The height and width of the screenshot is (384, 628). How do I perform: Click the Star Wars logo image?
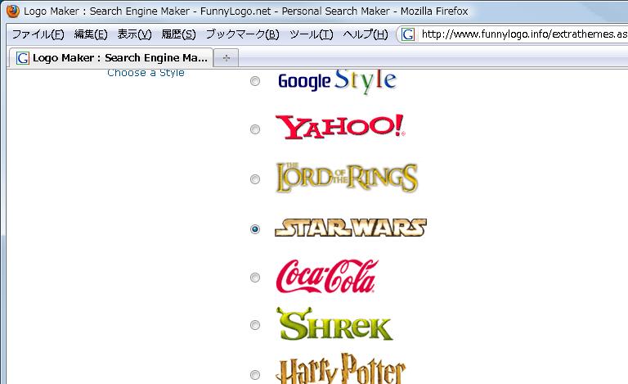coord(351,228)
